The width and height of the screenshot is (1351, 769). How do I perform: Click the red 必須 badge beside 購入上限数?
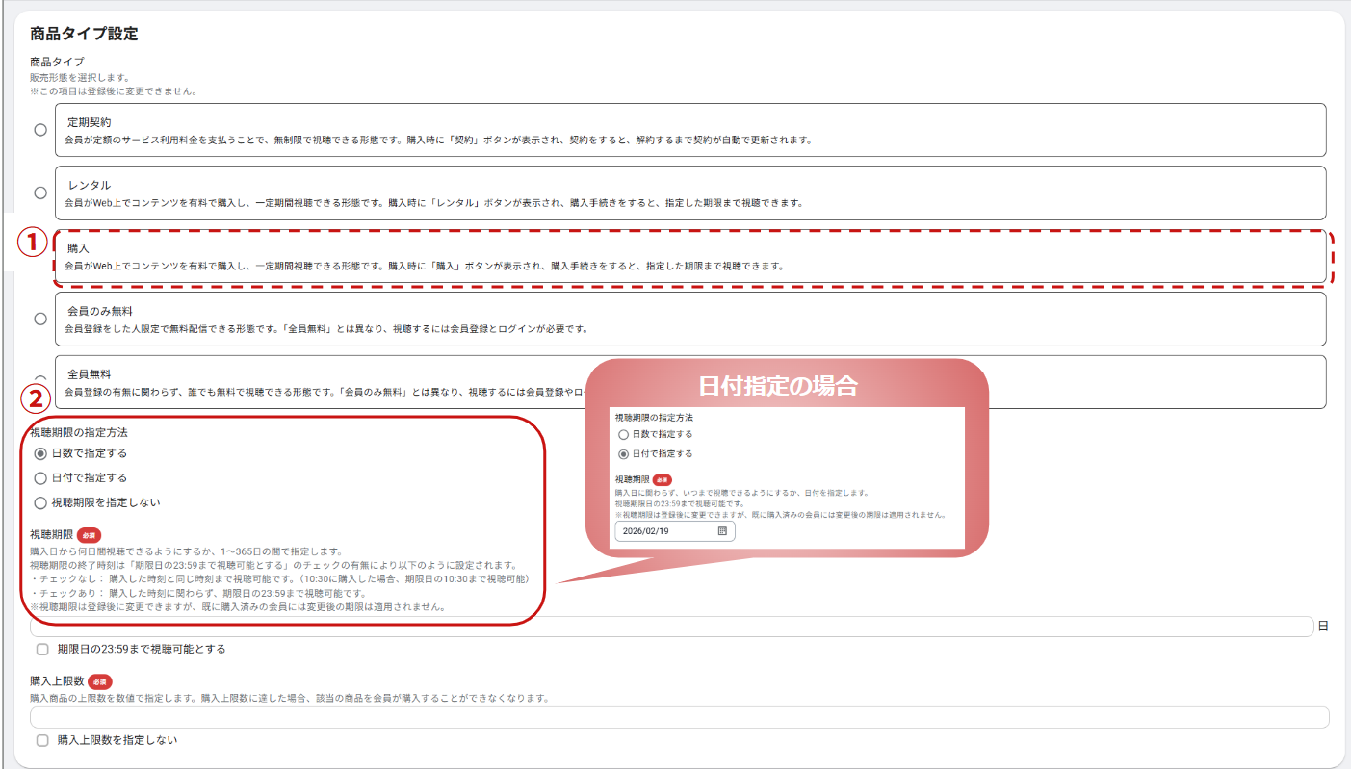[x=99, y=681]
